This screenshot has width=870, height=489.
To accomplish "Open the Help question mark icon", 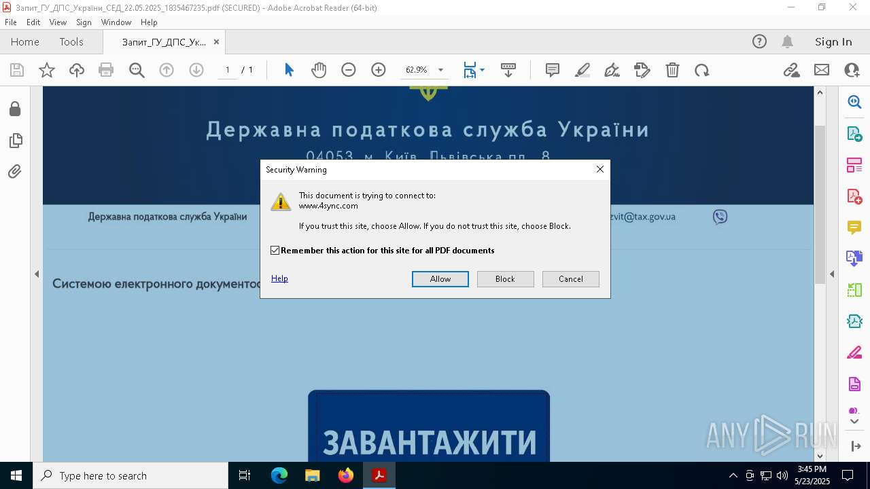I will coord(759,41).
